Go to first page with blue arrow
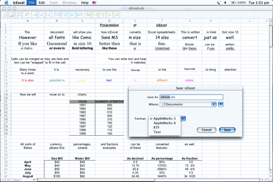The width and height of the screenshot is (273, 182). coord(58,15)
